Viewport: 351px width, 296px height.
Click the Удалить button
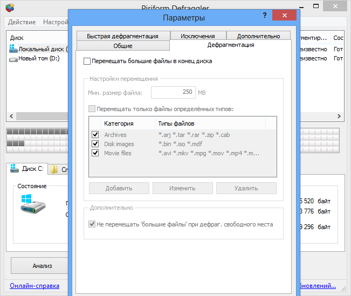pos(246,188)
